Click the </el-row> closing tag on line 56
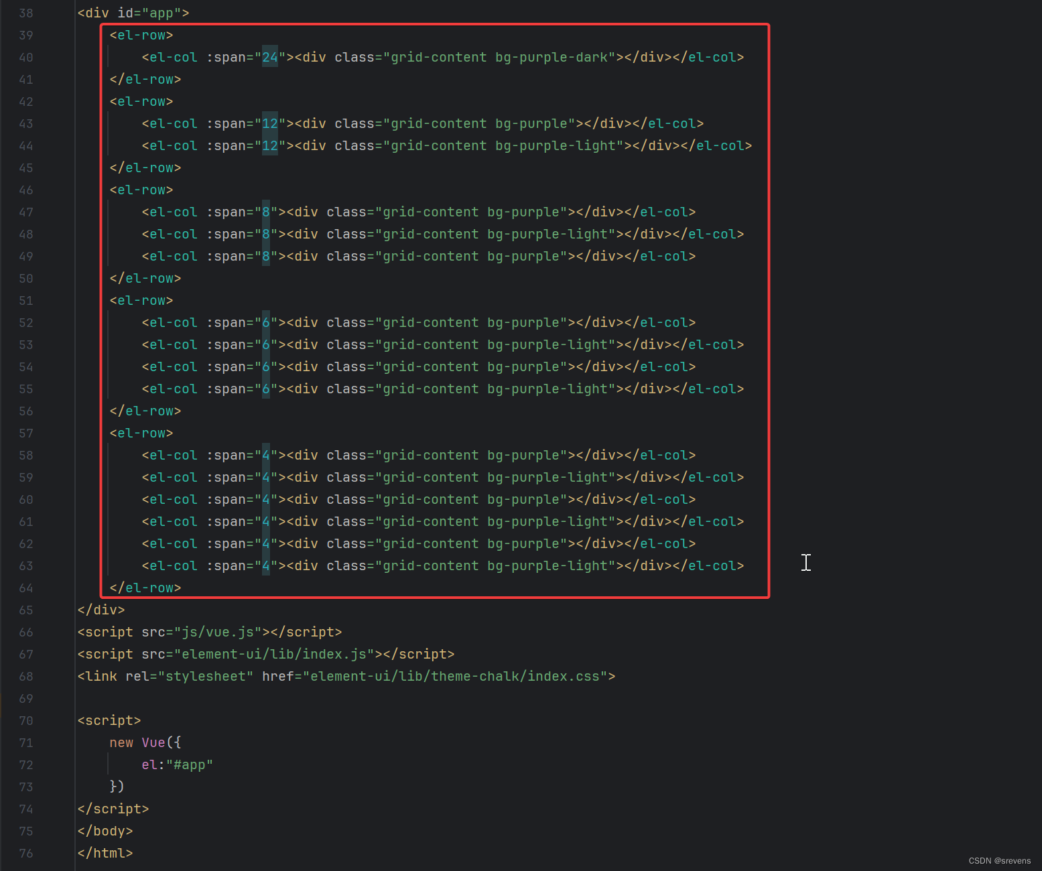This screenshot has width=1042, height=871. (x=145, y=411)
